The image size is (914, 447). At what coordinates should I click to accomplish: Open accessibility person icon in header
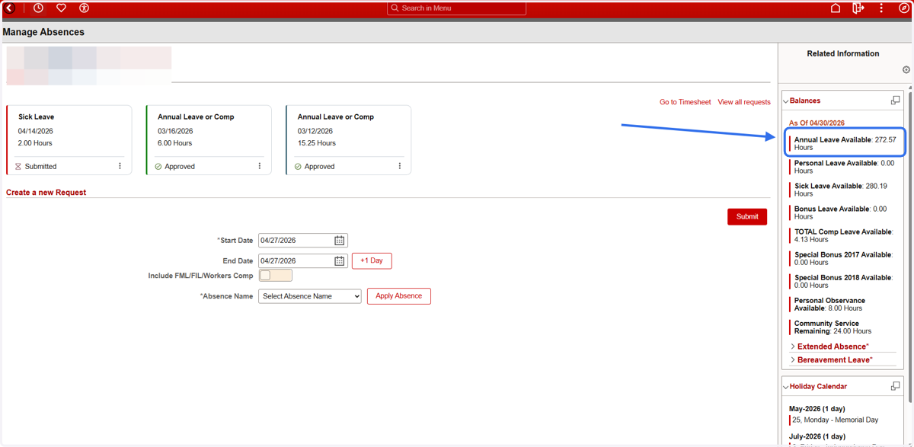coord(84,8)
